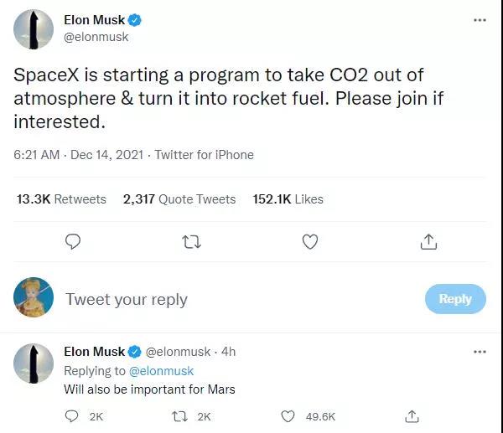Click the blue Reply button

click(x=455, y=299)
